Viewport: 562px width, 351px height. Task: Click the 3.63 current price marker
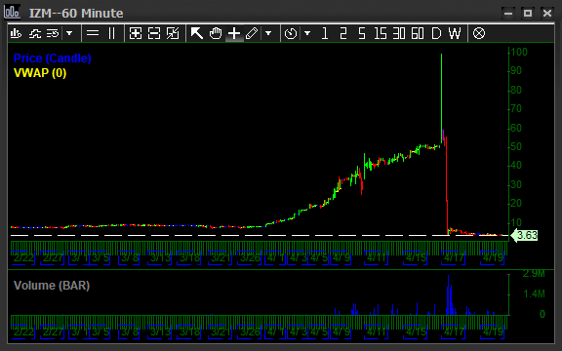pyautogui.click(x=525, y=235)
